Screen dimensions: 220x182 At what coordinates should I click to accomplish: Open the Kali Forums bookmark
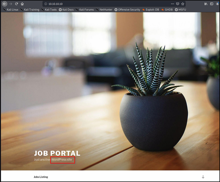click(x=85, y=10)
